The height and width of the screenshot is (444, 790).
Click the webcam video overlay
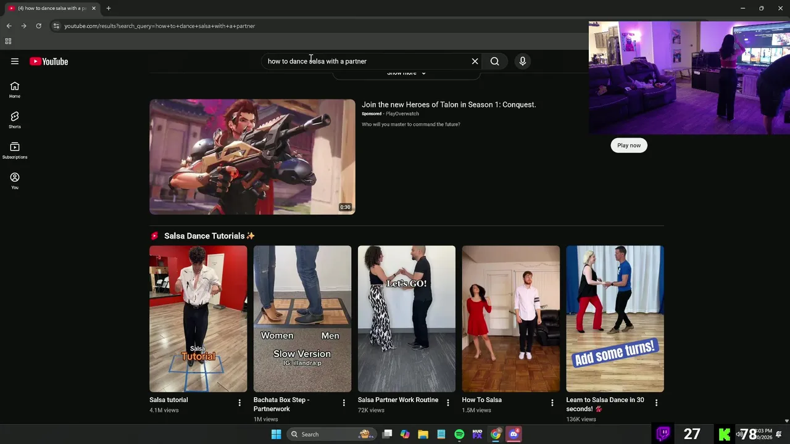(x=689, y=78)
